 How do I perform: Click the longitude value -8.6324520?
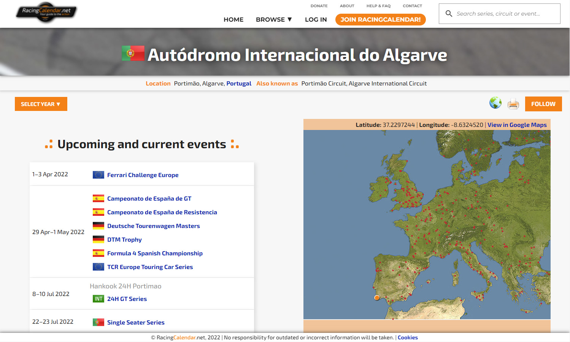point(467,125)
